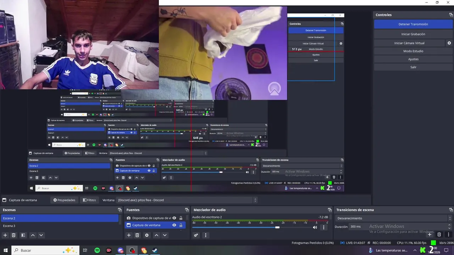The height and width of the screenshot is (255, 454).
Task: Start virtual camera with Iniciar Cámara Virtual
Action: (x=409, y=43)
